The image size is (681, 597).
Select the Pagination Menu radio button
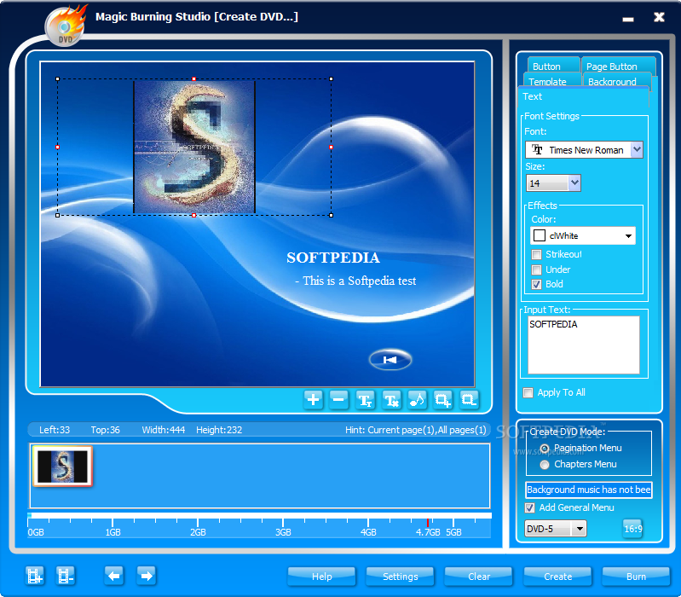[x=545, y=449]
